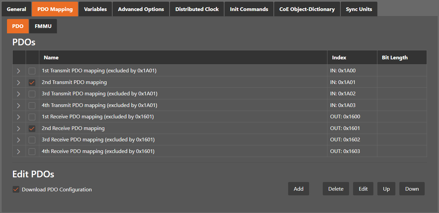Uncheck the 2nd Receive PDO mapping checkbox

point(32,128)
